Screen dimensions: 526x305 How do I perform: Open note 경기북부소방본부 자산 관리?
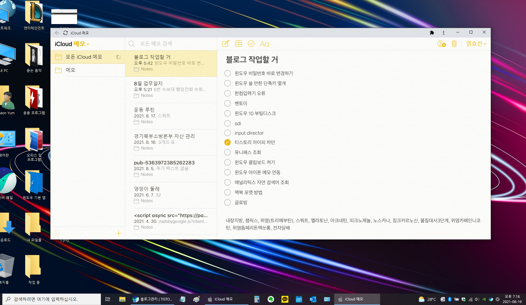point(171,142)
